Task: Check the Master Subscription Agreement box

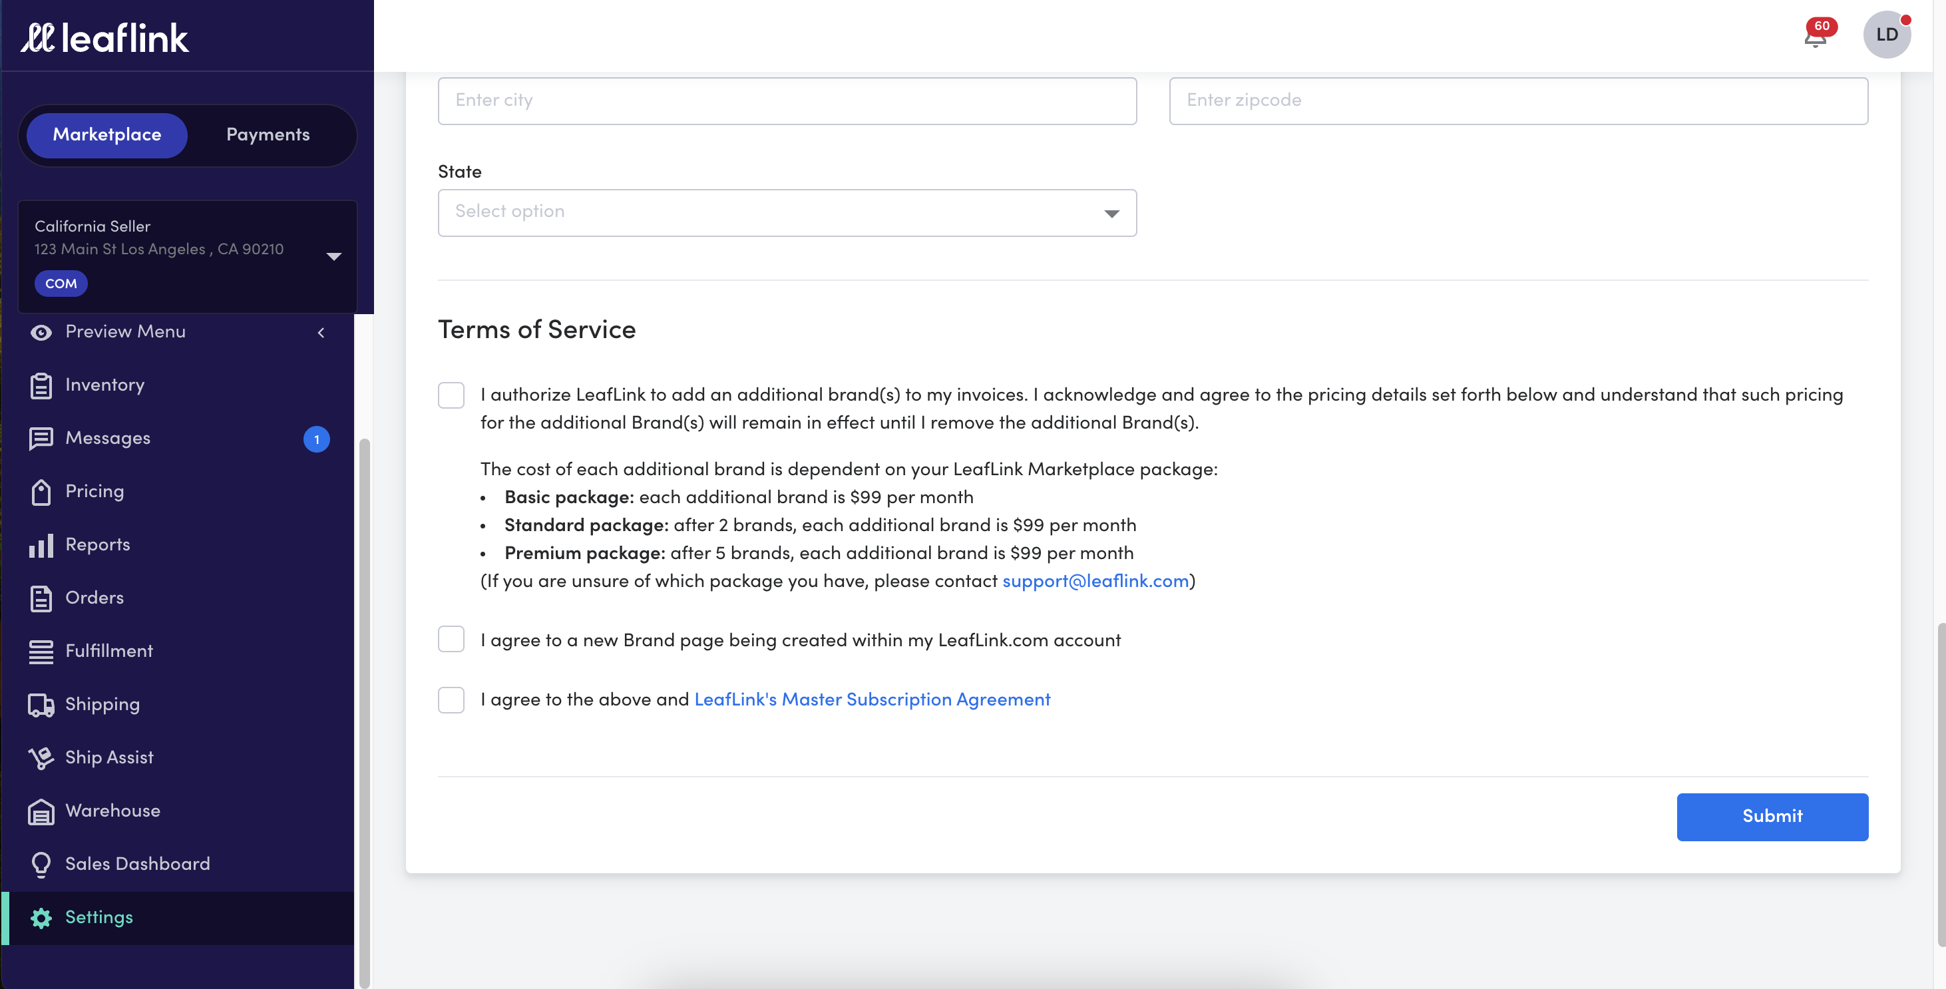Action: pyautogui.click(x=451, y=699)
